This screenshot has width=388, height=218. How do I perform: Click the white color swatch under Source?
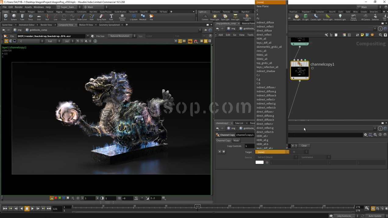coord(259,162)
